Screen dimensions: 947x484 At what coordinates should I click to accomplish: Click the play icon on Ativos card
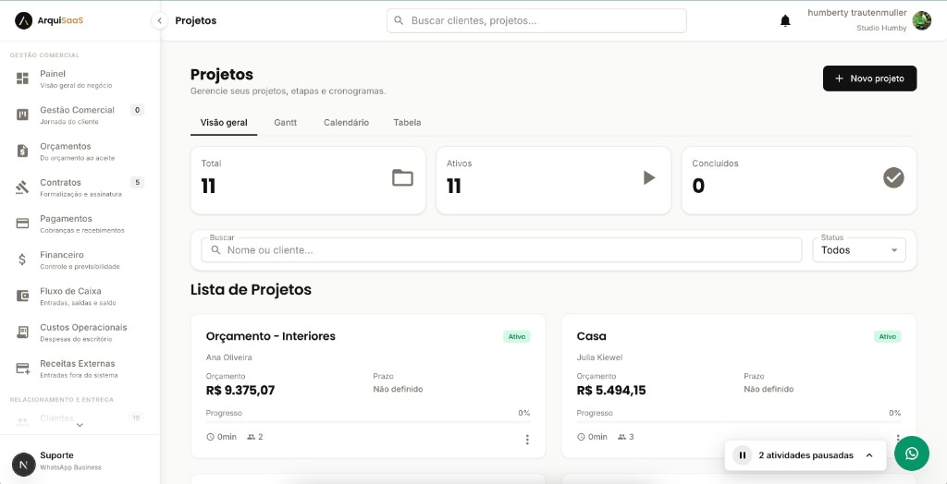click(649, 177)
